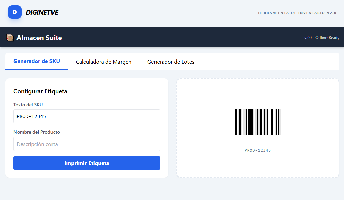Screen dimensions: 344x200
Task: Switch to the Calculadora de Margen tab
Action: tap(103, 62)
